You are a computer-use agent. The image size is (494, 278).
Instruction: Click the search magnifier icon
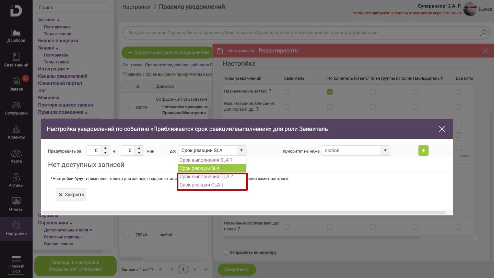[x=483, y=33]
